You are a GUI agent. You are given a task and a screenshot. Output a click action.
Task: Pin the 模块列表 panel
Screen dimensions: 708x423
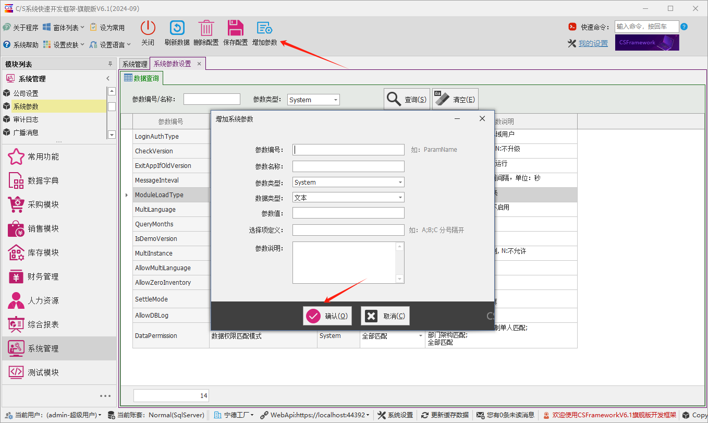coord(110,64)
